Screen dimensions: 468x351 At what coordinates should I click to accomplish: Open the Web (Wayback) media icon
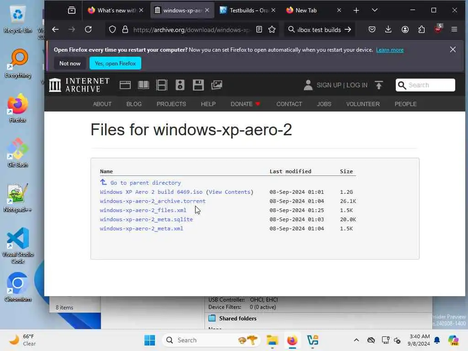[x=125, y=85]
